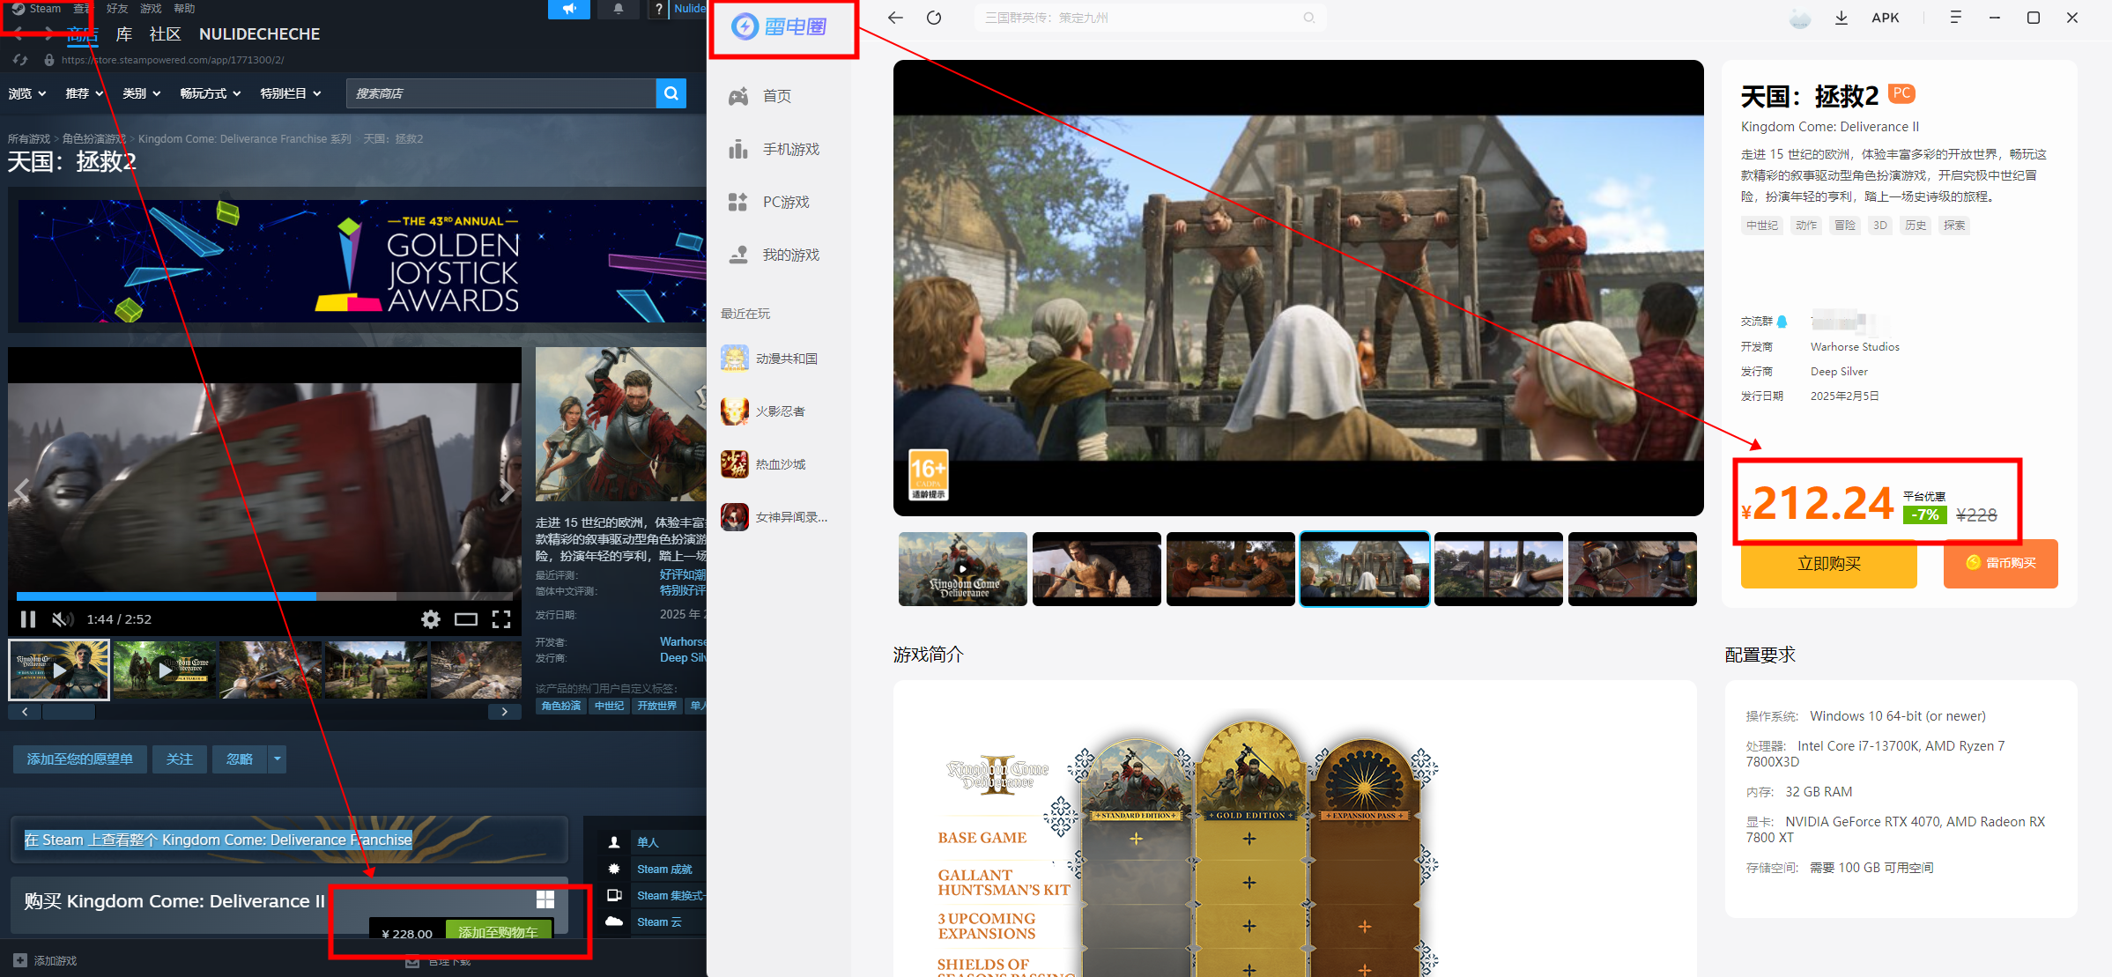
Task: Pause the Steam trailer video
Action: pyautogui.click(x=28, y=619)
